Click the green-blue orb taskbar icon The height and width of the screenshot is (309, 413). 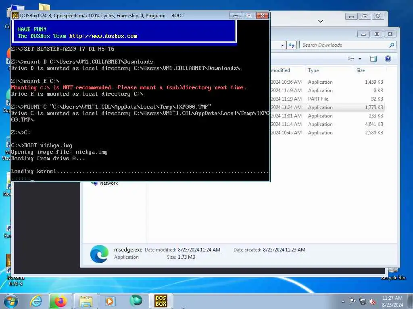point(136,301)
